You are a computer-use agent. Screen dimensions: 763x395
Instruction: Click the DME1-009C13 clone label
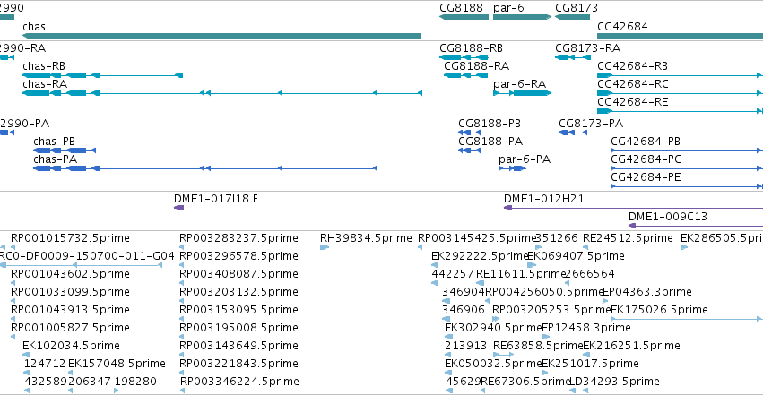pyautogui.click(x=668, y=217)
